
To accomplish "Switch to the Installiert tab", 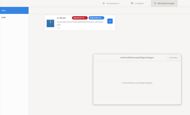I will 137,3.
